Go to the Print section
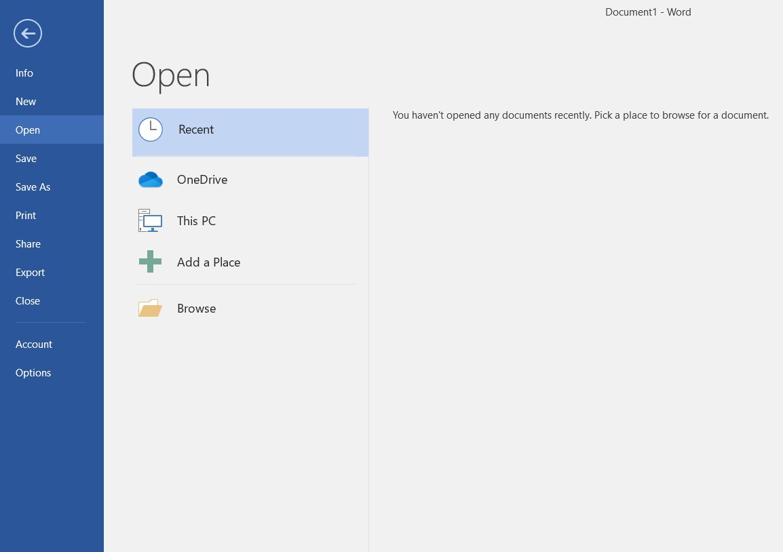Viewport: 783px width, 552px height. click(x=26, y=215)
